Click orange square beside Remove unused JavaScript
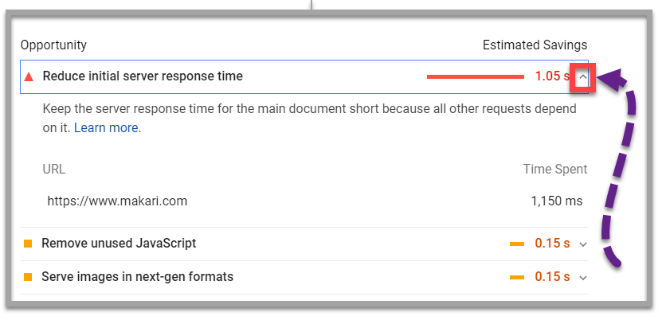This screenshot has width=666, height=320. 28,244
